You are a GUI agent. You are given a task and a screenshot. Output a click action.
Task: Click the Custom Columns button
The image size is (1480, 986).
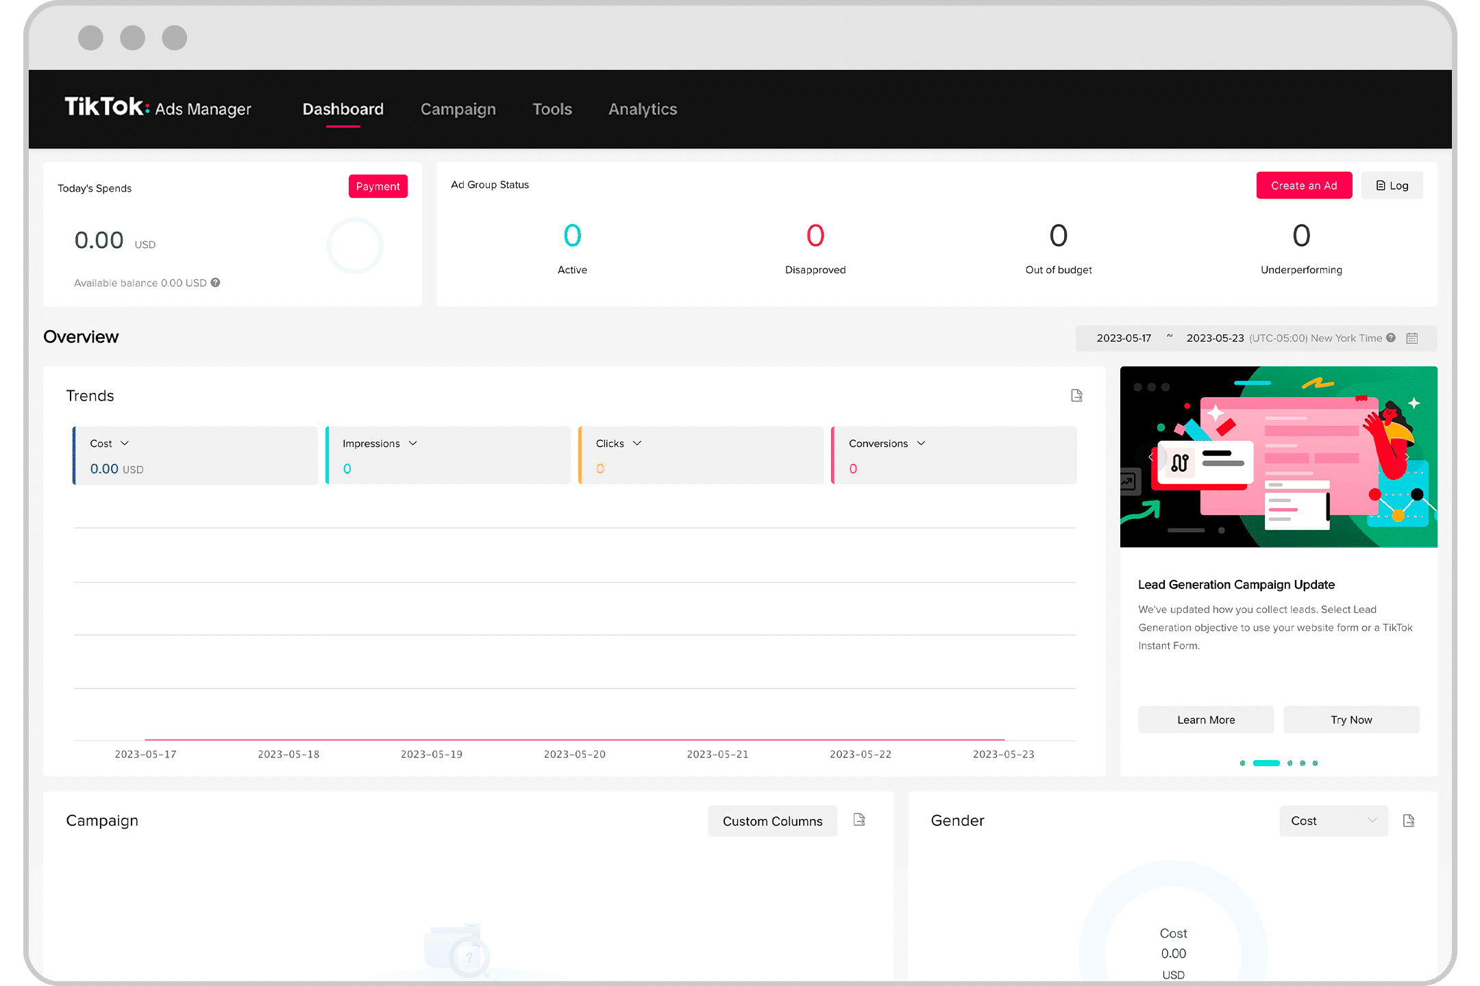pyautogui.click(x=772, y=821)
